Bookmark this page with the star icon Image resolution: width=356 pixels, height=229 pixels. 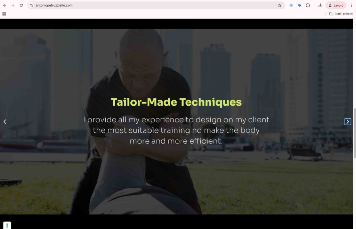[280, 5]
